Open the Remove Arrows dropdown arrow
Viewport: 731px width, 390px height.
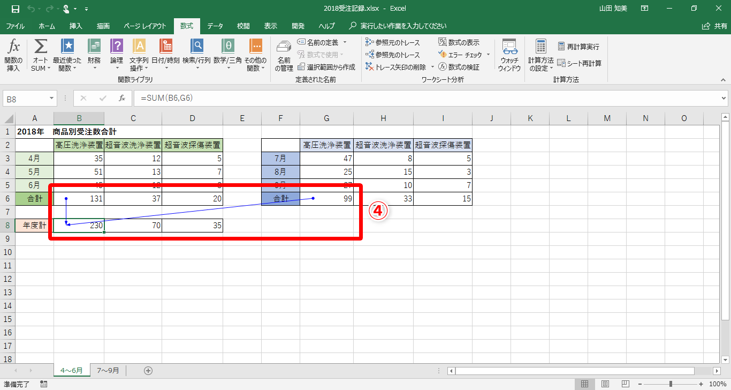tap(432, 67)
